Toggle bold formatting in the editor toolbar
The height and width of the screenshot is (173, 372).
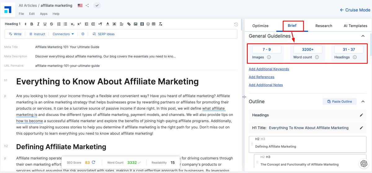click(32, 24)
